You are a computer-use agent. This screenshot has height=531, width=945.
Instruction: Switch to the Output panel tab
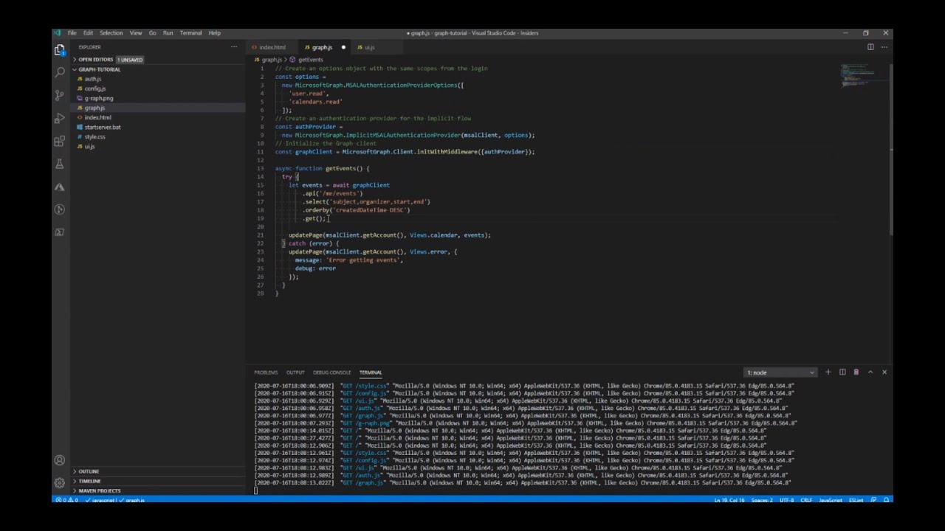(x=295, y=372)
